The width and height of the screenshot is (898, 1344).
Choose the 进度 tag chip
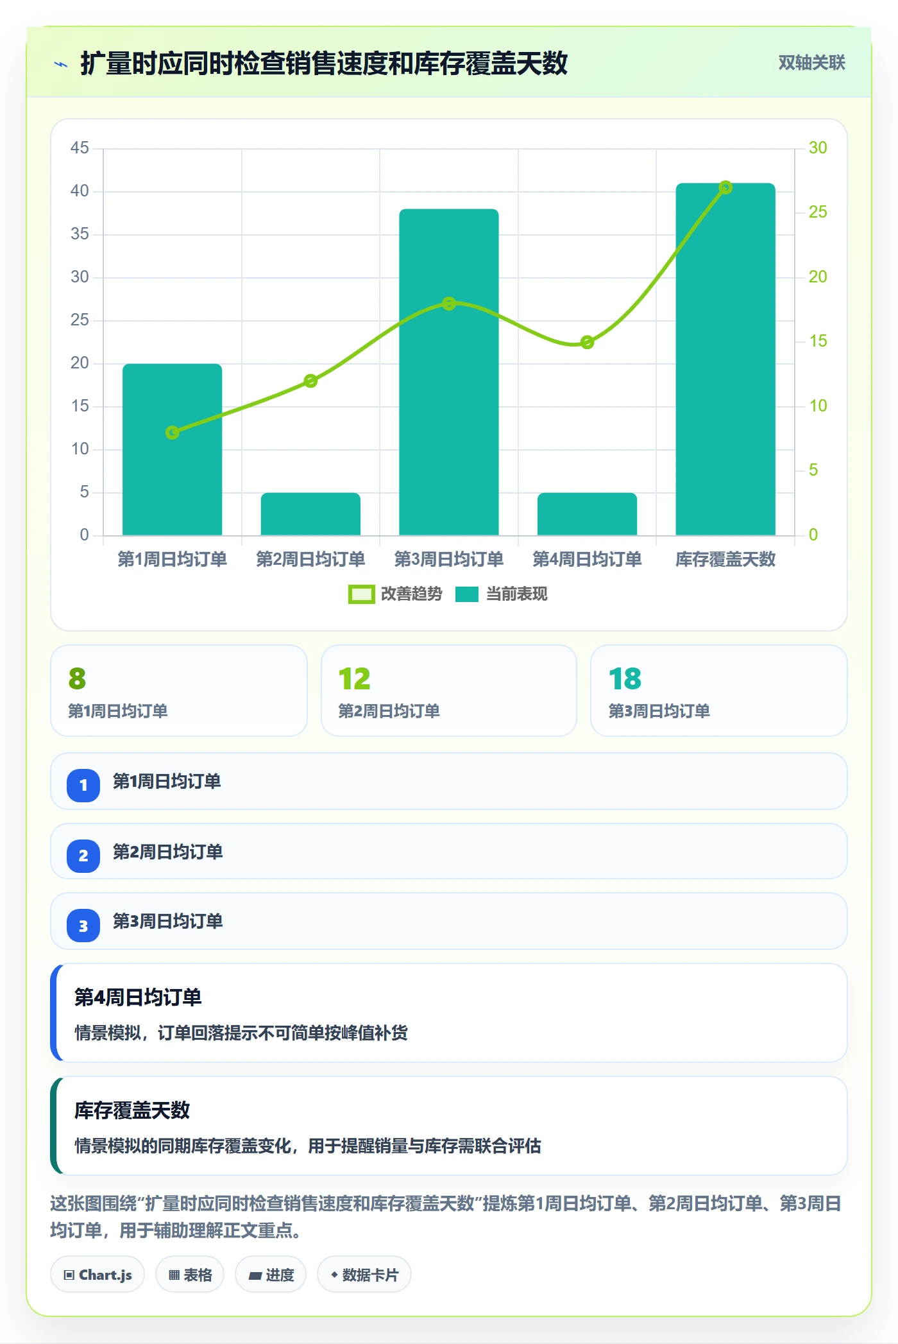point(271,1275)
